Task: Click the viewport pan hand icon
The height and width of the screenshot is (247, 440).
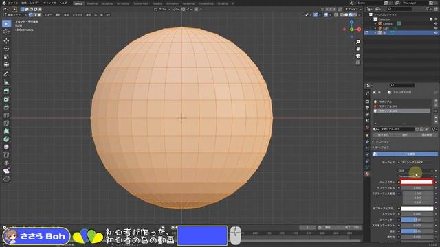Action: [x=358, y=49]
